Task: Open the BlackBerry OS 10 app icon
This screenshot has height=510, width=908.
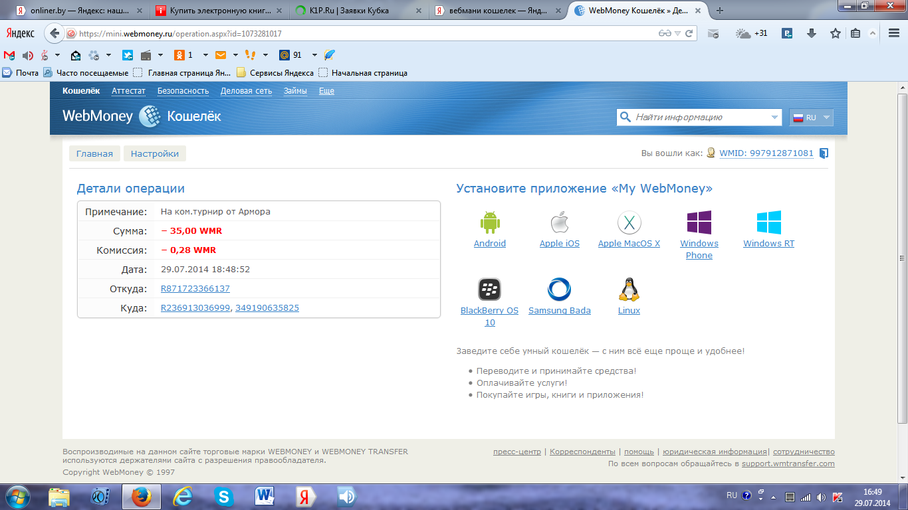Action: click(x=489, y=290)
